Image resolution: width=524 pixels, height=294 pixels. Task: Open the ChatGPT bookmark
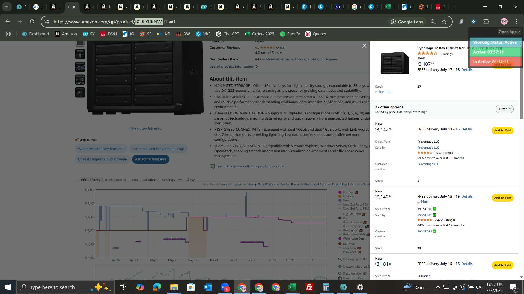click(x=227, y=34)
